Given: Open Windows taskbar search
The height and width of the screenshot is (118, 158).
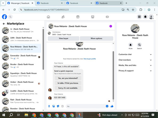Looking at the screenshot, I should (x=11, y=115).
